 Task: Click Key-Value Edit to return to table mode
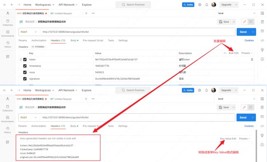click(228, 139)
